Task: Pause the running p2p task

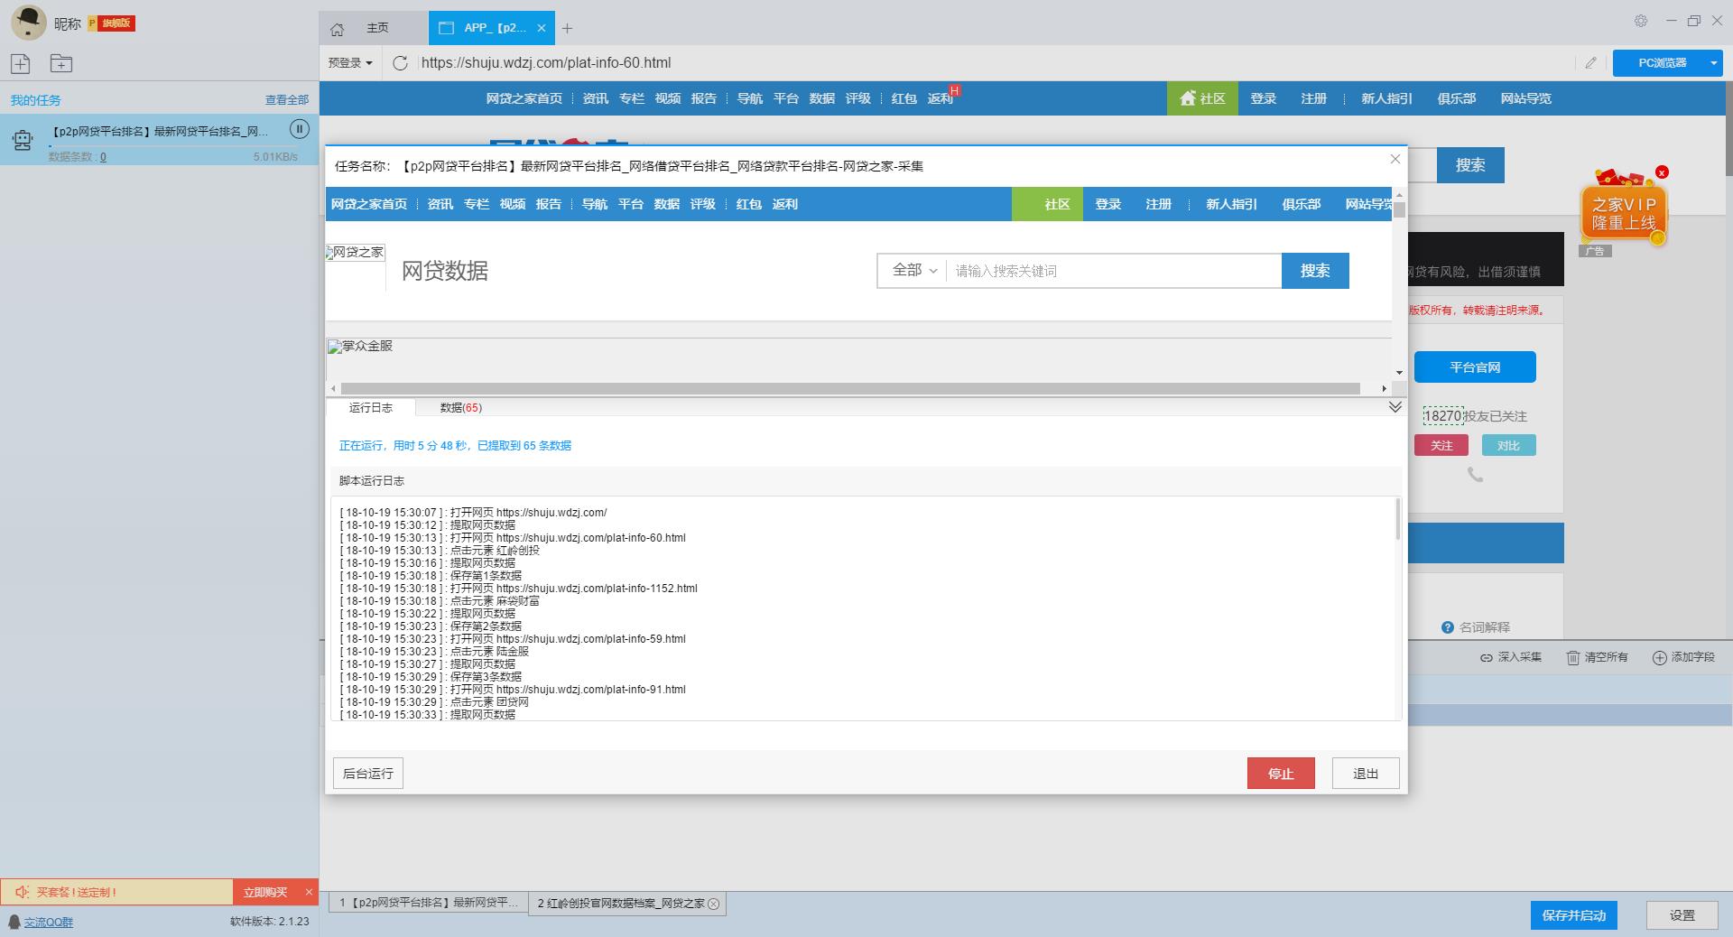Action: 299,129
